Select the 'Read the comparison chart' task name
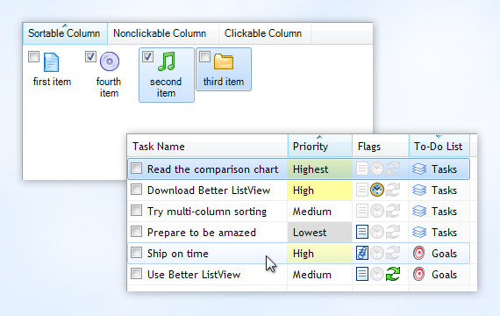The image size is (500, 316). pyautogui.click(x=212, y=169)
